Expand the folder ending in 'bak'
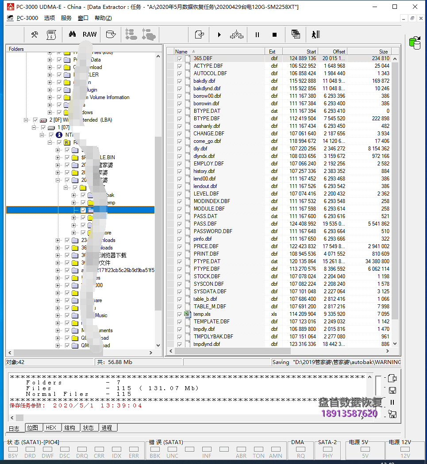Screen dimensions: 427x464 point(74,195)
